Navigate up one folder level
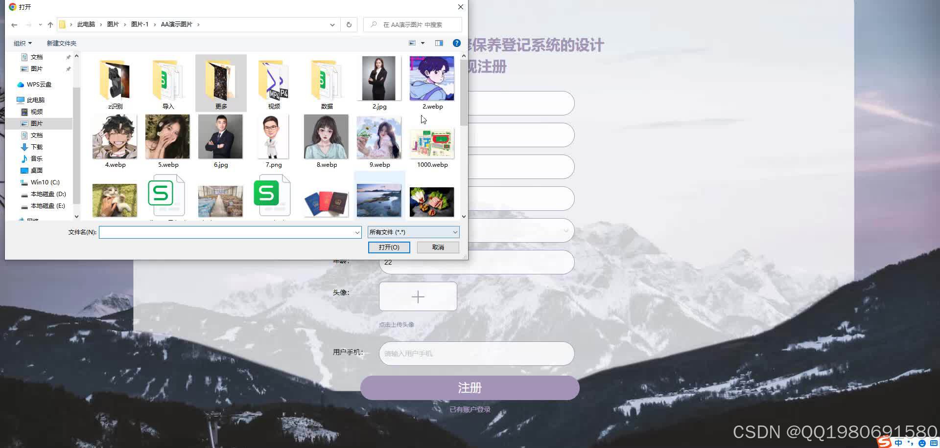This screenshot has height=448, width=940. click(x=50, y=24)
